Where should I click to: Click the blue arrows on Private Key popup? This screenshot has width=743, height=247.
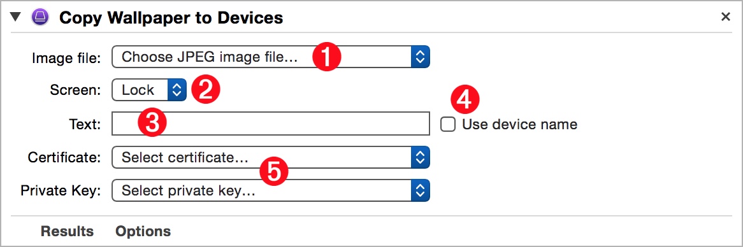click(419, 191)
